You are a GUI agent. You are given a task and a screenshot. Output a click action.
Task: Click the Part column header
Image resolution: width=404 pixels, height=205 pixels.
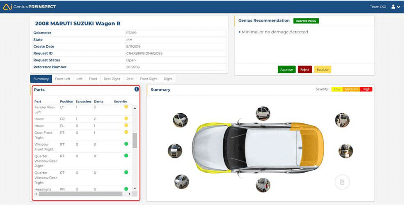[38, 102]
